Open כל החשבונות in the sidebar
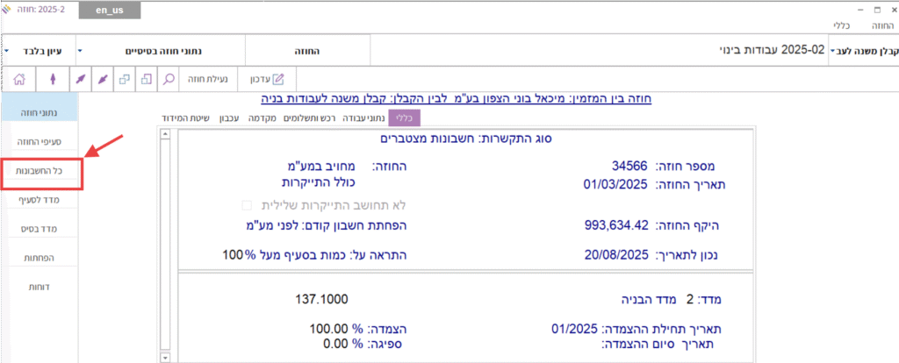This screenshot has width=899, height=363. [41, 171]
